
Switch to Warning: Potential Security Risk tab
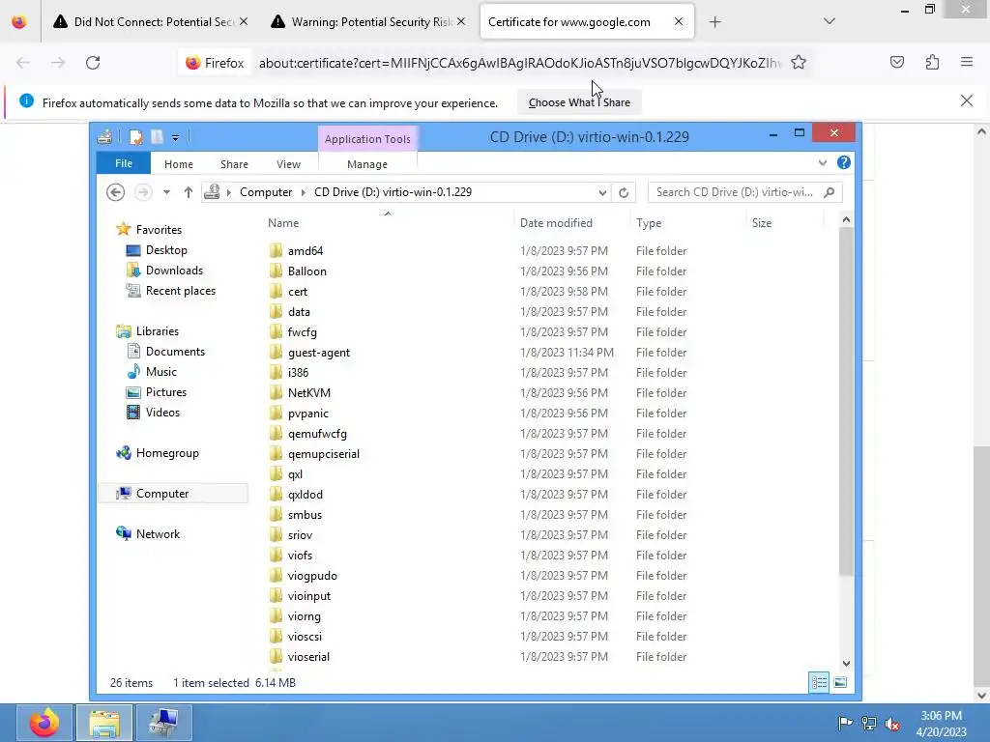368,22
